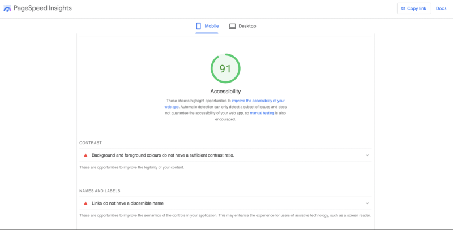The height and width of the screenshot is (230, 453).
Task: Click 'Background and foreground colours' audit text
Action: 163,155
